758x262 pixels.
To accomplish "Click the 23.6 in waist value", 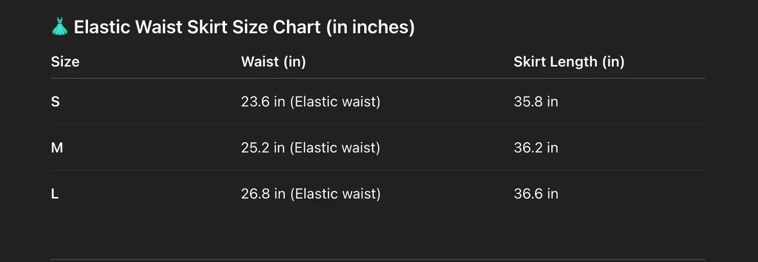I will click(263, 101).
